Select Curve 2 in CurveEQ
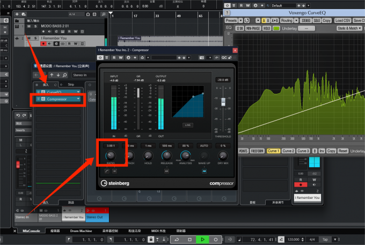The width and height of the screenshot is (365, 245). [x=288, y=151]
